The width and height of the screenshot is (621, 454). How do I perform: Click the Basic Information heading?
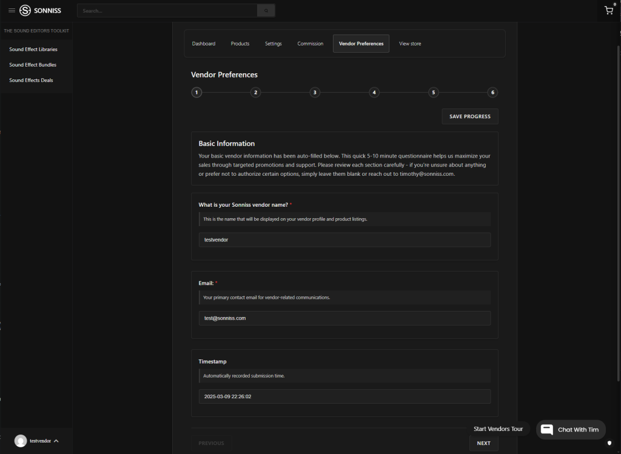(x=227, y=144)
